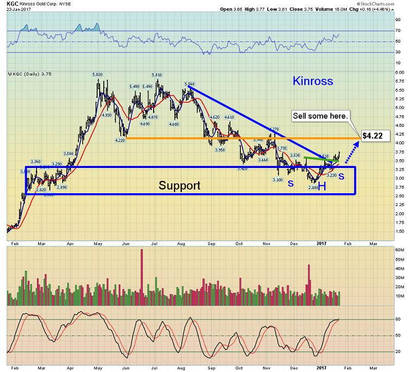This screenshot has height=372, width=411.
Task: Click the 5.810 high price label
Action: point(157,75)
